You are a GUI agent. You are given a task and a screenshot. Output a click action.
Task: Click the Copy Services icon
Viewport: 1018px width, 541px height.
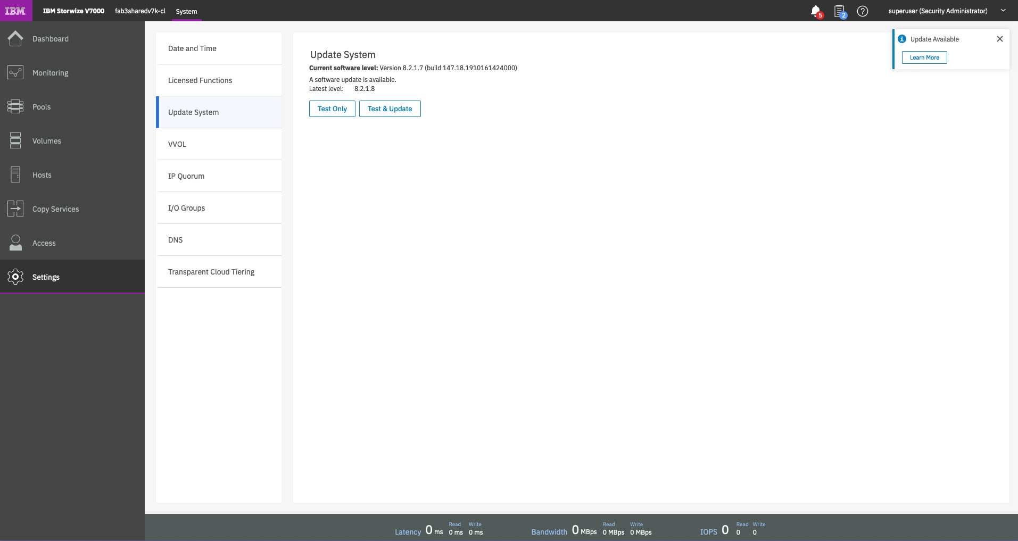(x=15, y=209)
